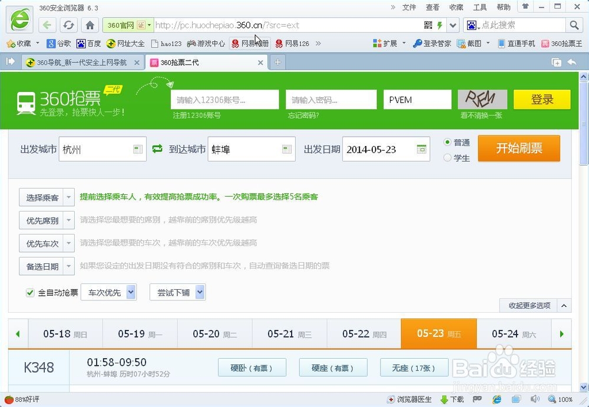Open 收藏 favorites star in bookmarks bar
589x407 pixels.
(19, 44)
